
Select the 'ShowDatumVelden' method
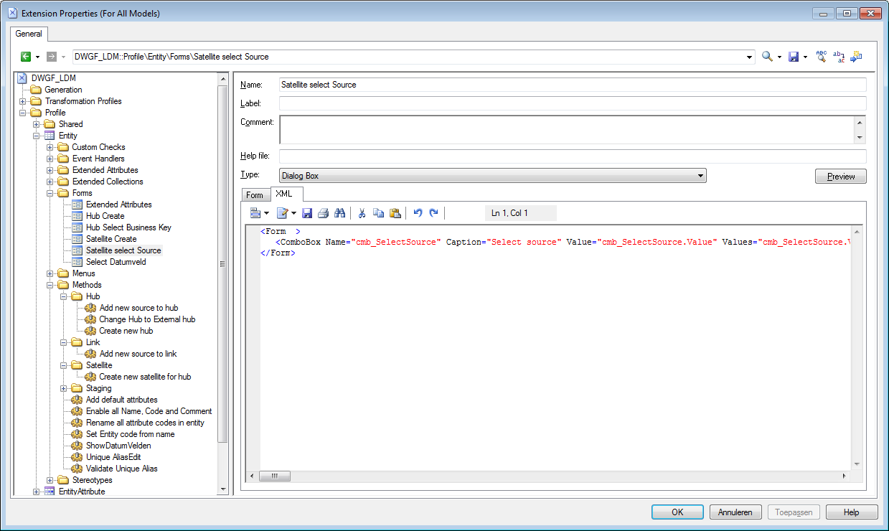click(x=118, y=446)
